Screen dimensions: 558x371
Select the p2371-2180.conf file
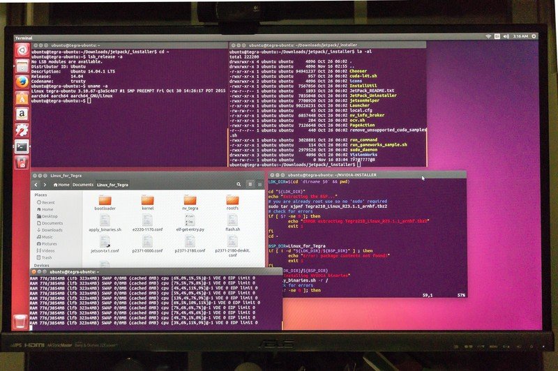click(190, 244)
